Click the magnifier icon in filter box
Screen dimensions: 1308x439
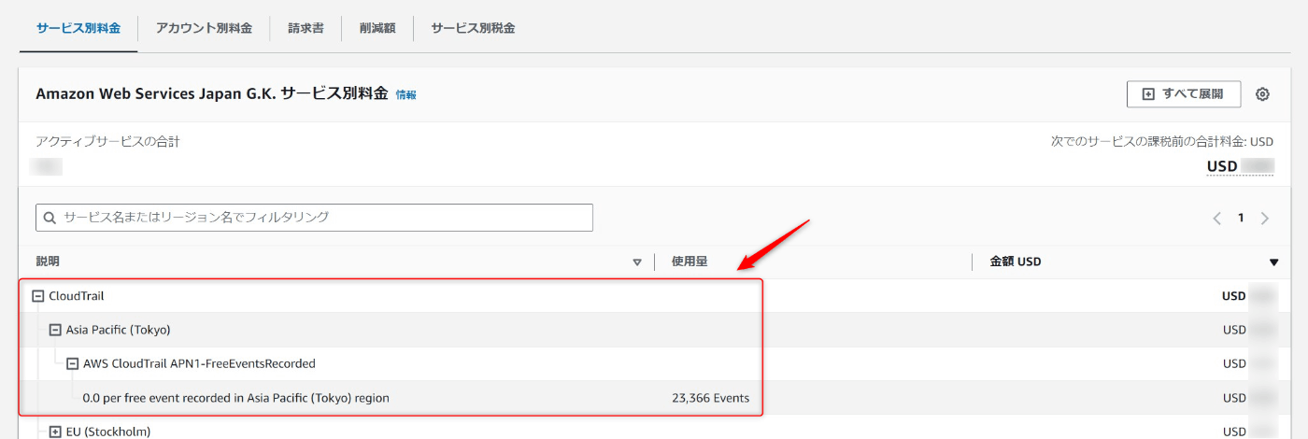point(50,218)
